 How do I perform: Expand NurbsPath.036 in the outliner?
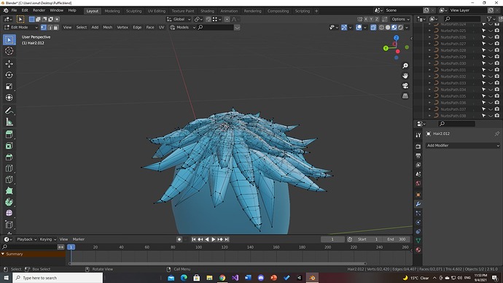429,103
